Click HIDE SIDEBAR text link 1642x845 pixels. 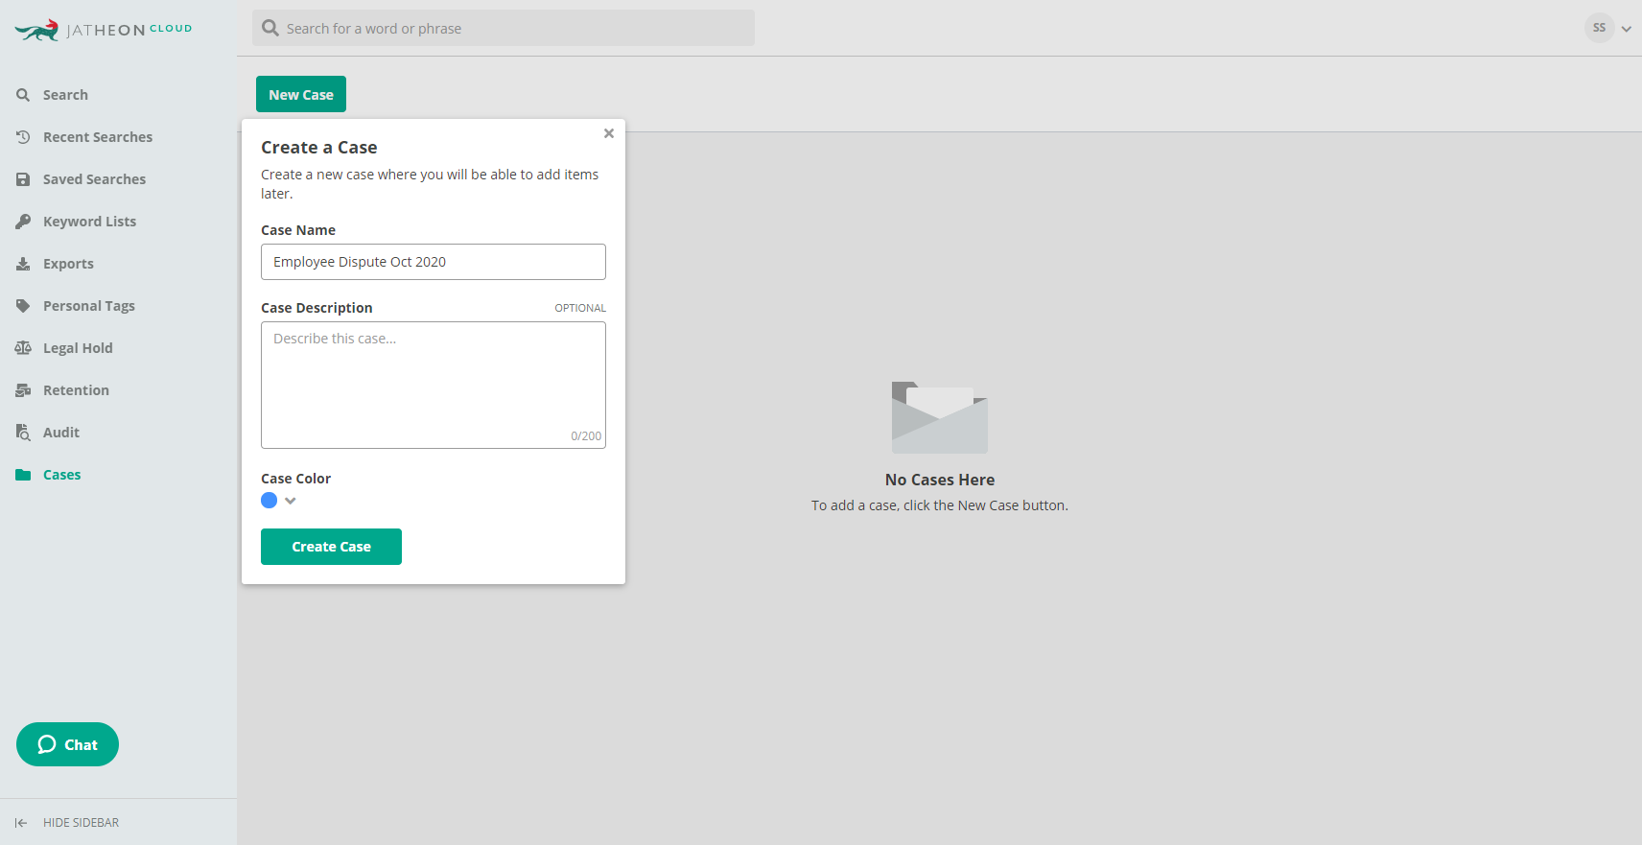click(x=81, y=823)
